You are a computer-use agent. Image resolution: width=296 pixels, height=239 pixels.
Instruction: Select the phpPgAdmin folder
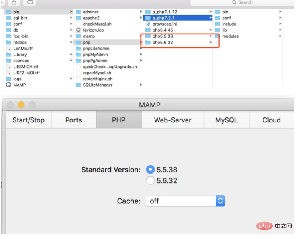click(x=108, y=61)
